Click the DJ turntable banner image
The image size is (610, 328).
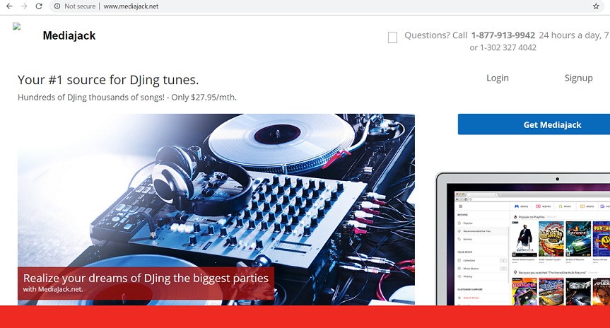[216, 209]
